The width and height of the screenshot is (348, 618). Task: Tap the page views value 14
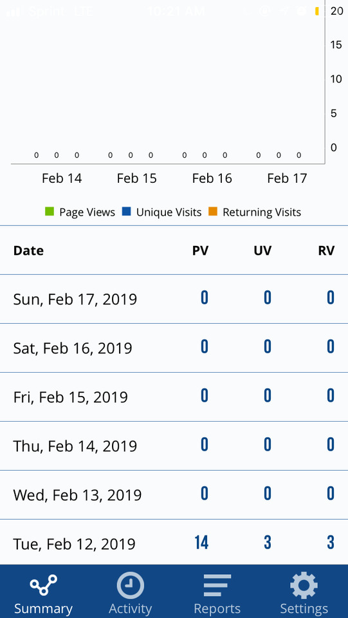(x=201, y=543)
